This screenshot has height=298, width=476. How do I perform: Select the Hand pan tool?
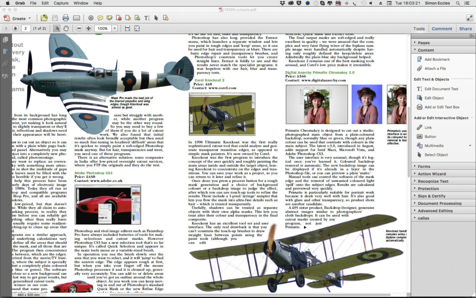tap(66, 28)
